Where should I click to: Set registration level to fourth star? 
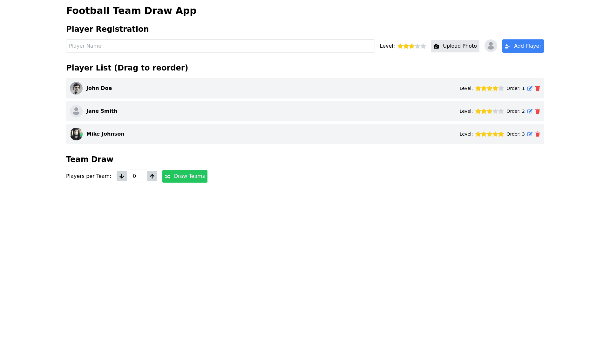[x=417, y=46]
